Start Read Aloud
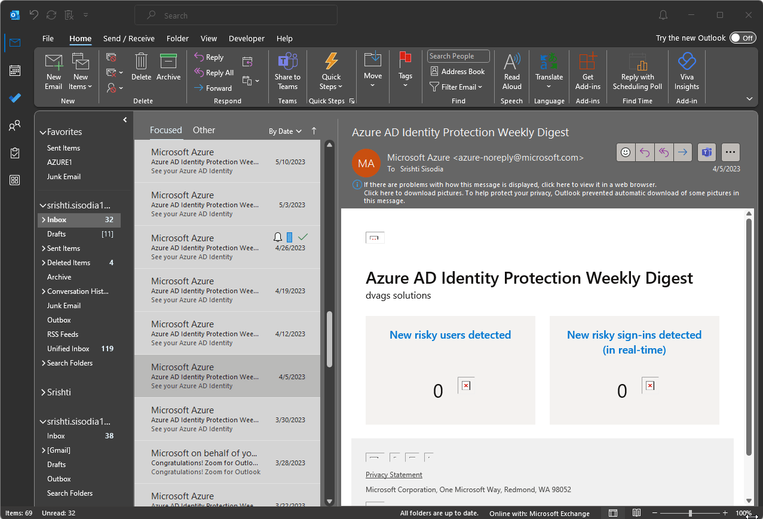763x519 pixels. (512, 71)
